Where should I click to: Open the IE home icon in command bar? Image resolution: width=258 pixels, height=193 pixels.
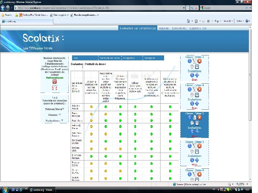(x=188, y=21)
